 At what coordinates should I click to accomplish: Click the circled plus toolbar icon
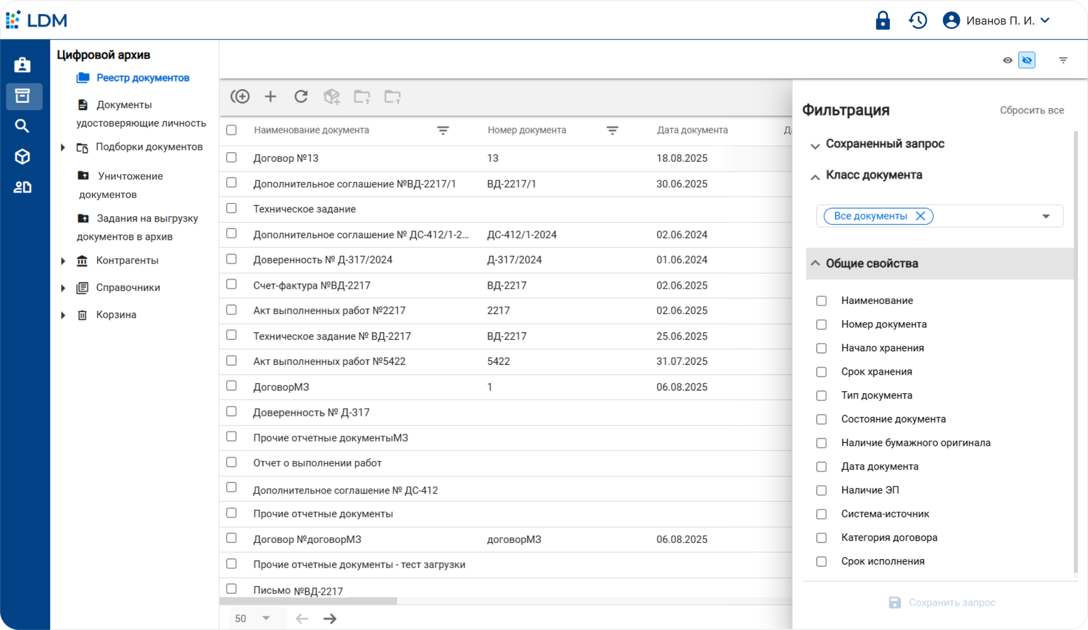[x=240, y=97]
